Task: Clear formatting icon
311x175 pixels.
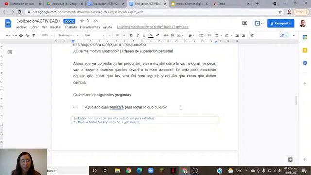Action: [252, 35]
